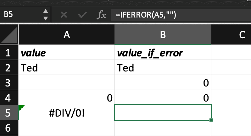Select column C header

241,35
